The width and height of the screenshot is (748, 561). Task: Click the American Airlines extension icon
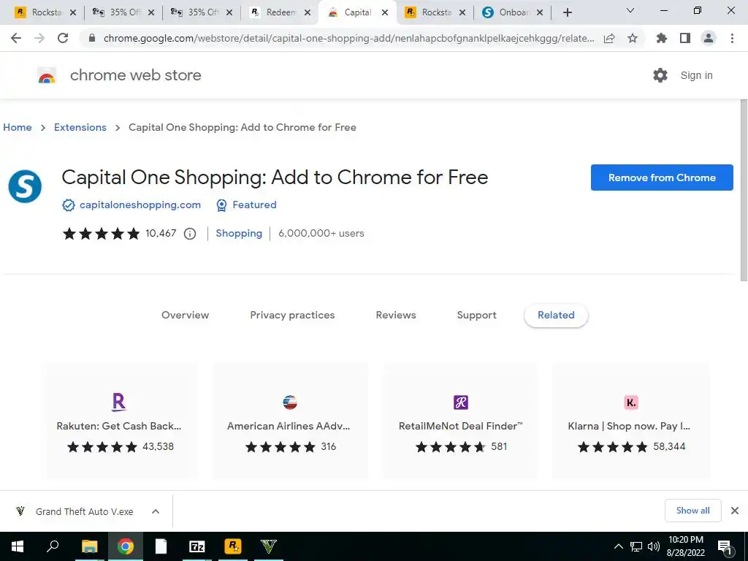tap(289, 402)
